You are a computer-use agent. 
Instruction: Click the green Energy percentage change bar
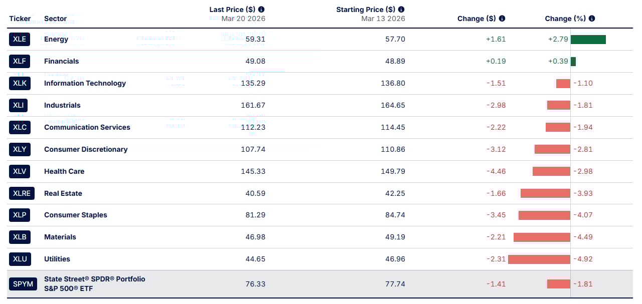point(588,40)
